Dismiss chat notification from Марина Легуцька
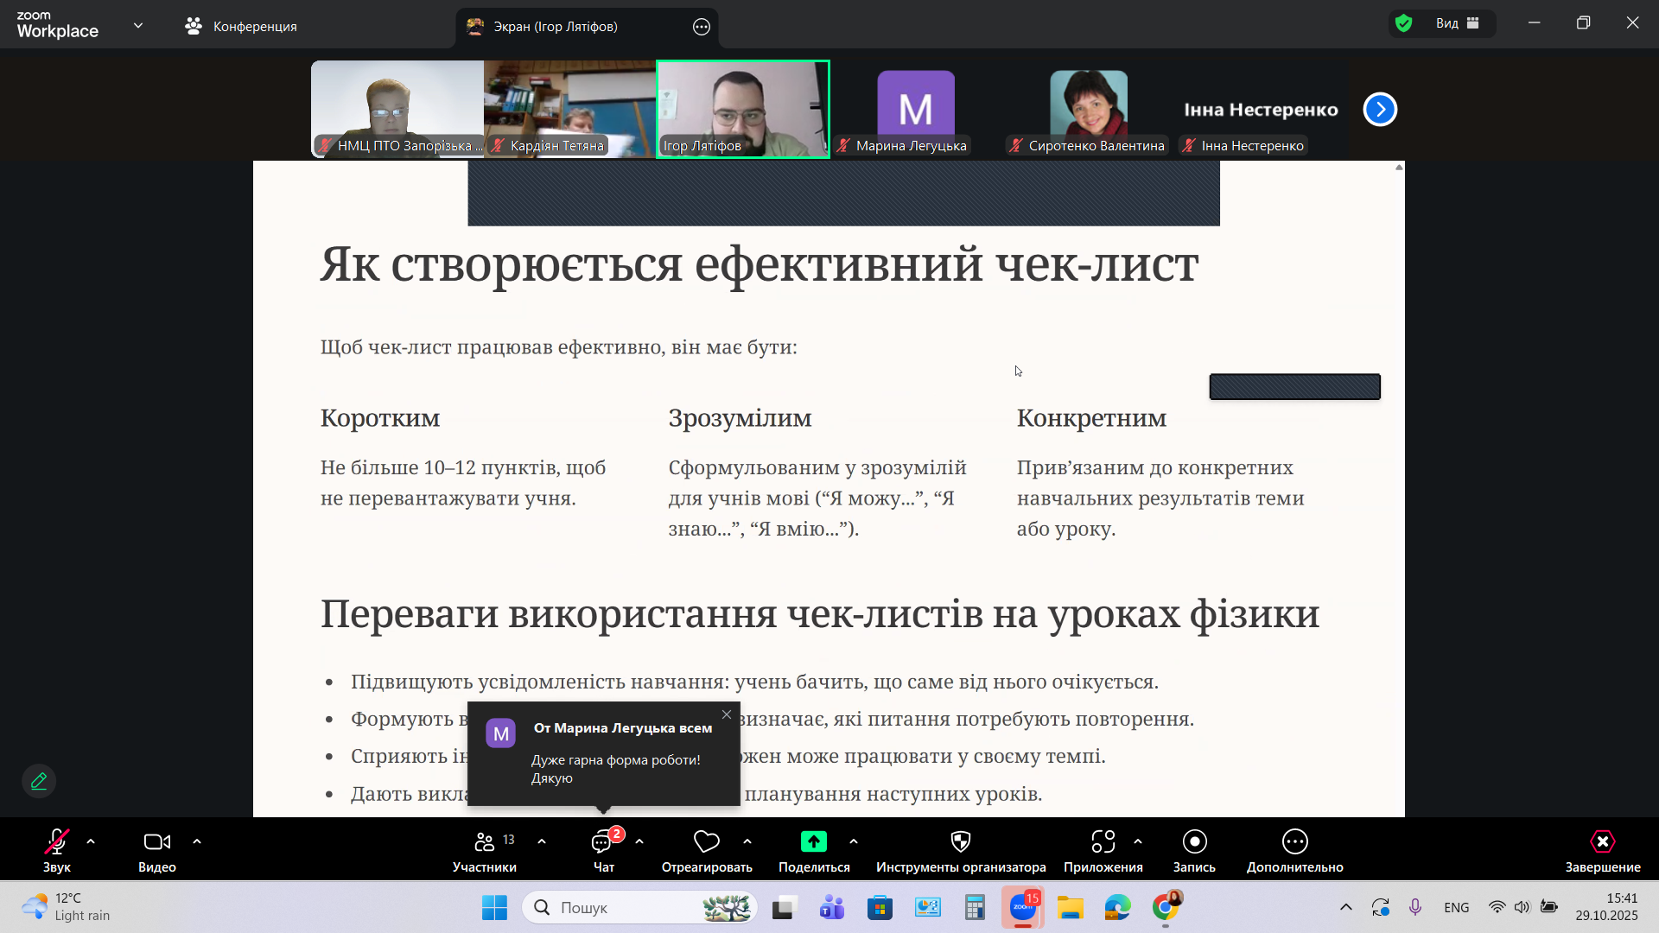The image size is (1659, 933). 727,714
